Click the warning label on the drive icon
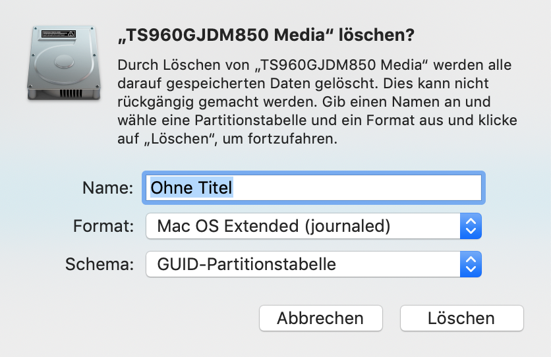 tap(59, 34)
